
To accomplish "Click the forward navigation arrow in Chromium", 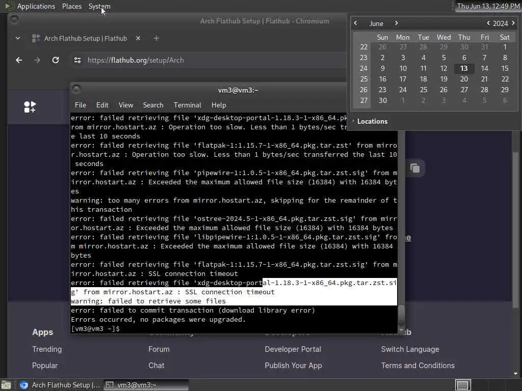I will 37,60.
